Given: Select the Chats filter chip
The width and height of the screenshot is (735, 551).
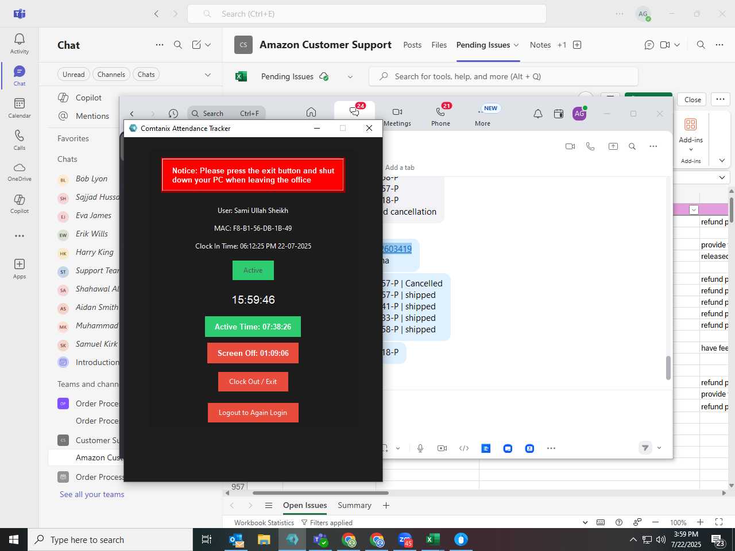Looking at the screenshot, I should coord(146,74).
